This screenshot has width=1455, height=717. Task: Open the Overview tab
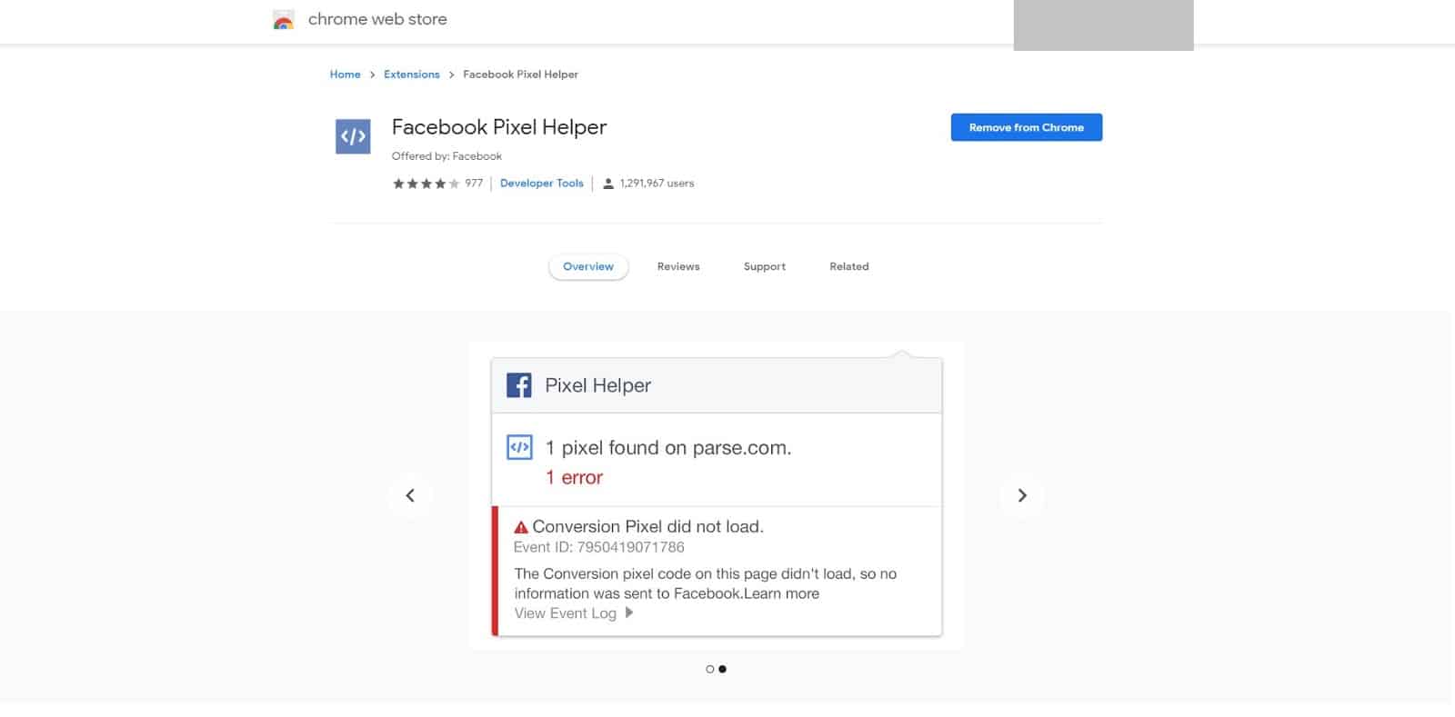pyautogui.click(x=588, y=266)
